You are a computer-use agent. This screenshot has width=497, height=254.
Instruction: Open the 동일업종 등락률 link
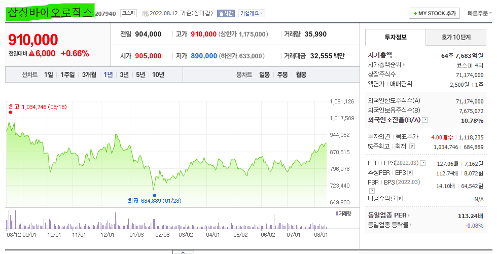click(x=389, y=225)
